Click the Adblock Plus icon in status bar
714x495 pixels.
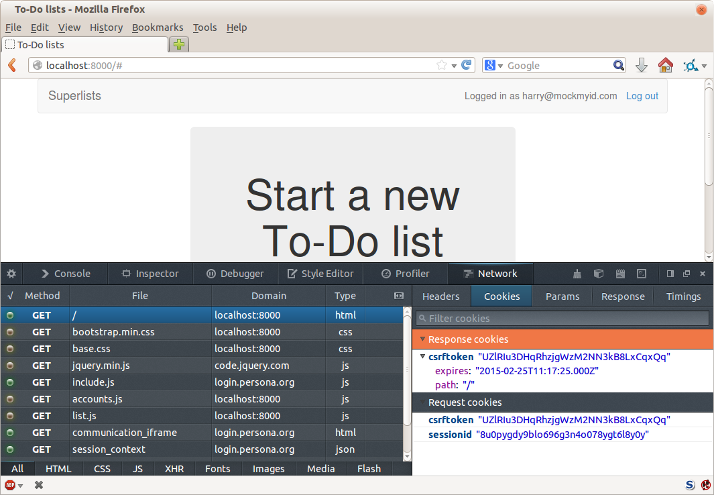(10, 485)
